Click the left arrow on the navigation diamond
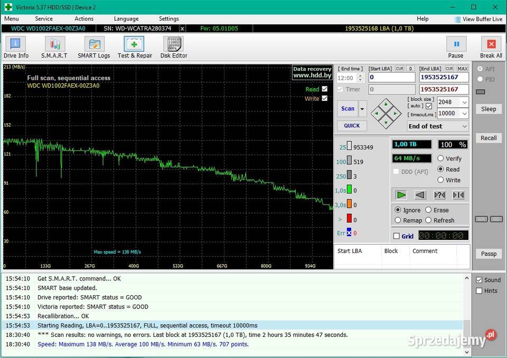 coord(377,113)
